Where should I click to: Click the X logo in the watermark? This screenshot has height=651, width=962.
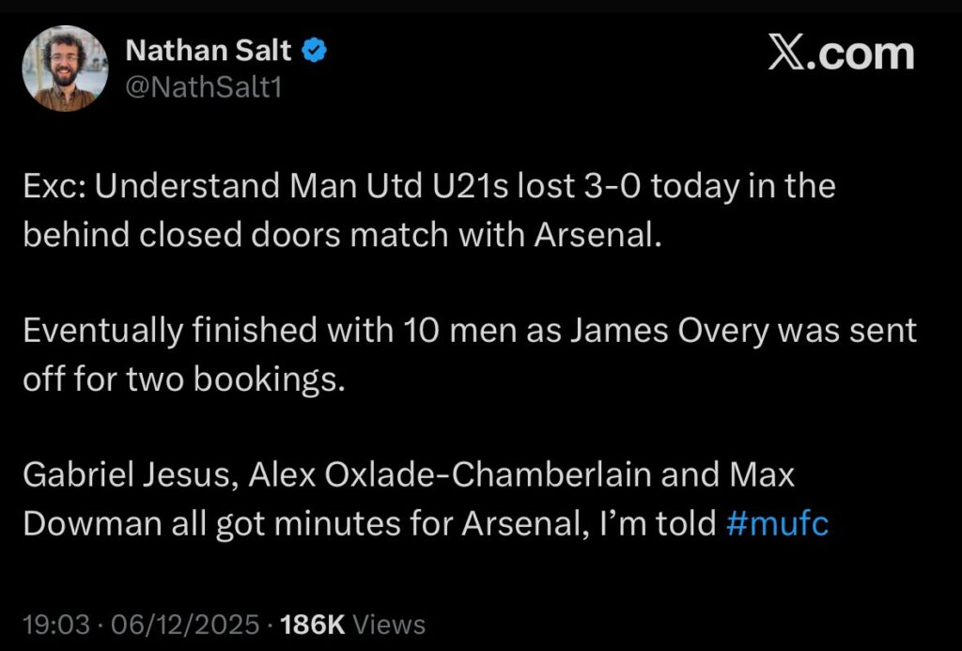(788, 54)
